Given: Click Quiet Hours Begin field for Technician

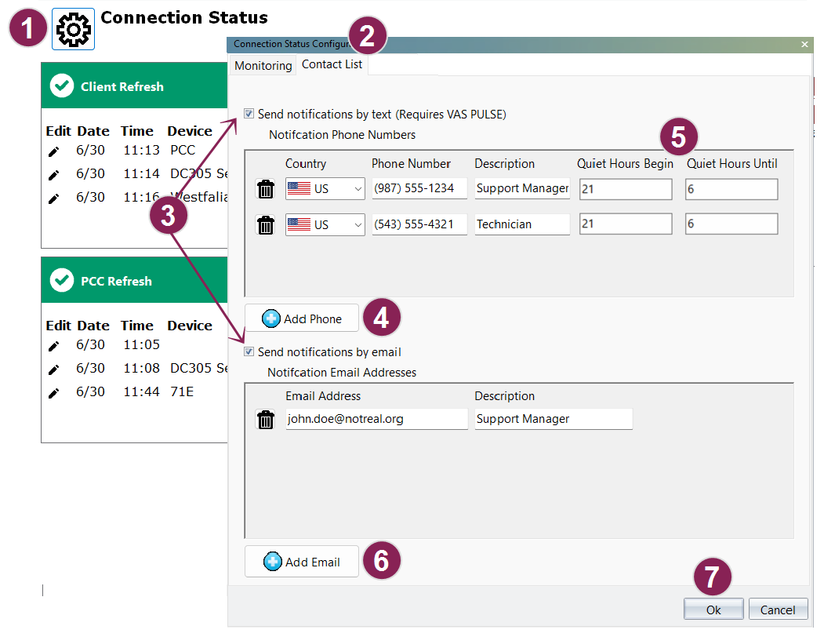Looking at the screenshot, I should click(625, 224).
